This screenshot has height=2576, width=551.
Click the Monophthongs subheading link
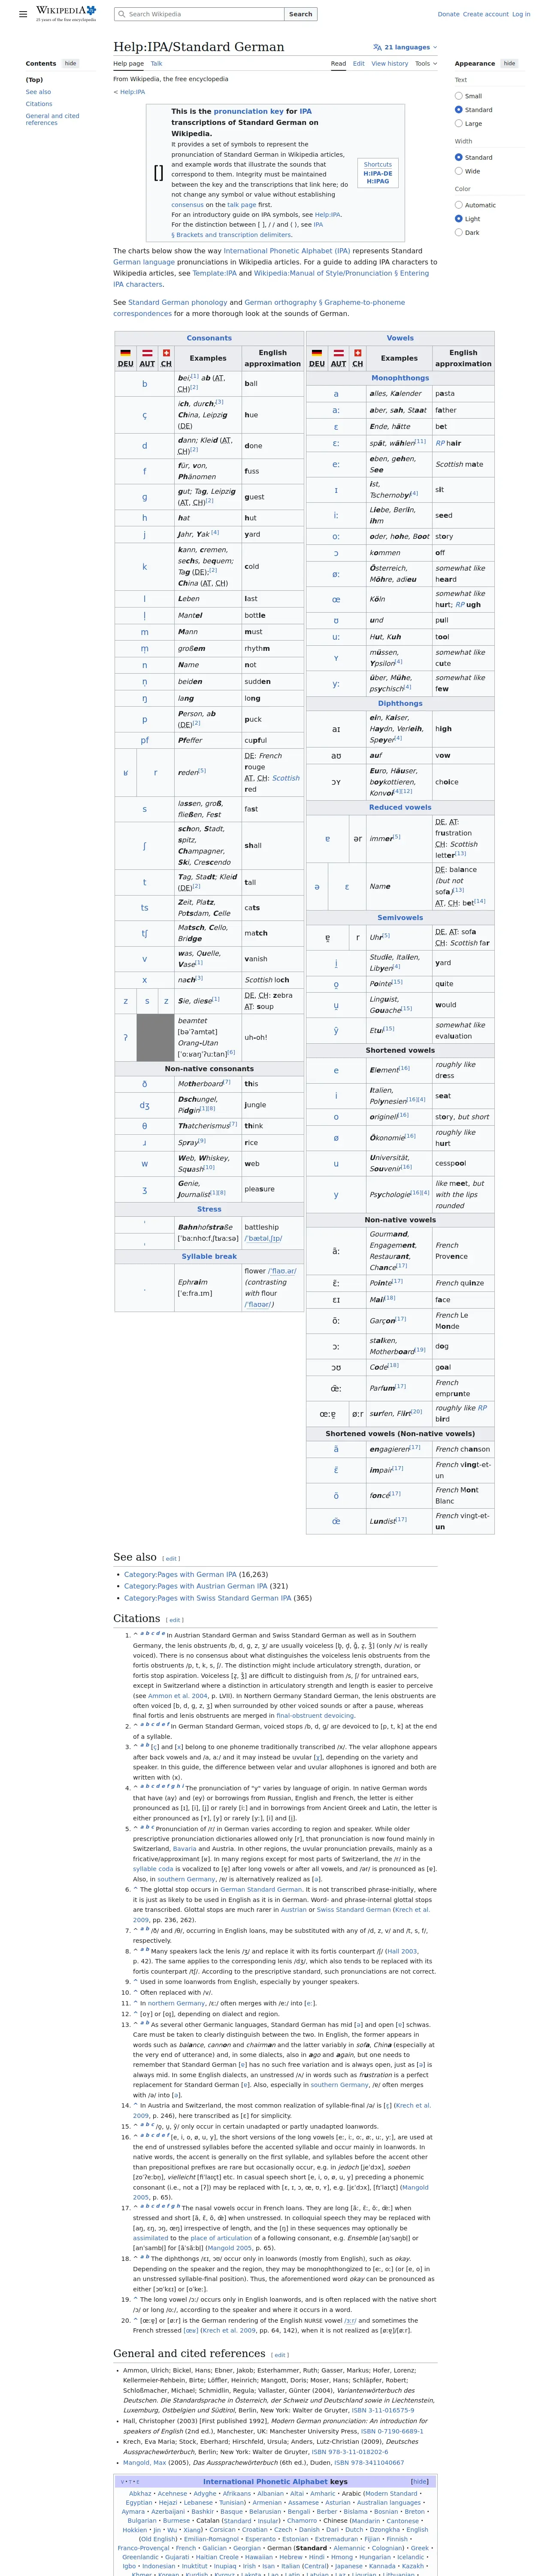pyautogui.click(x=400, y=378)
